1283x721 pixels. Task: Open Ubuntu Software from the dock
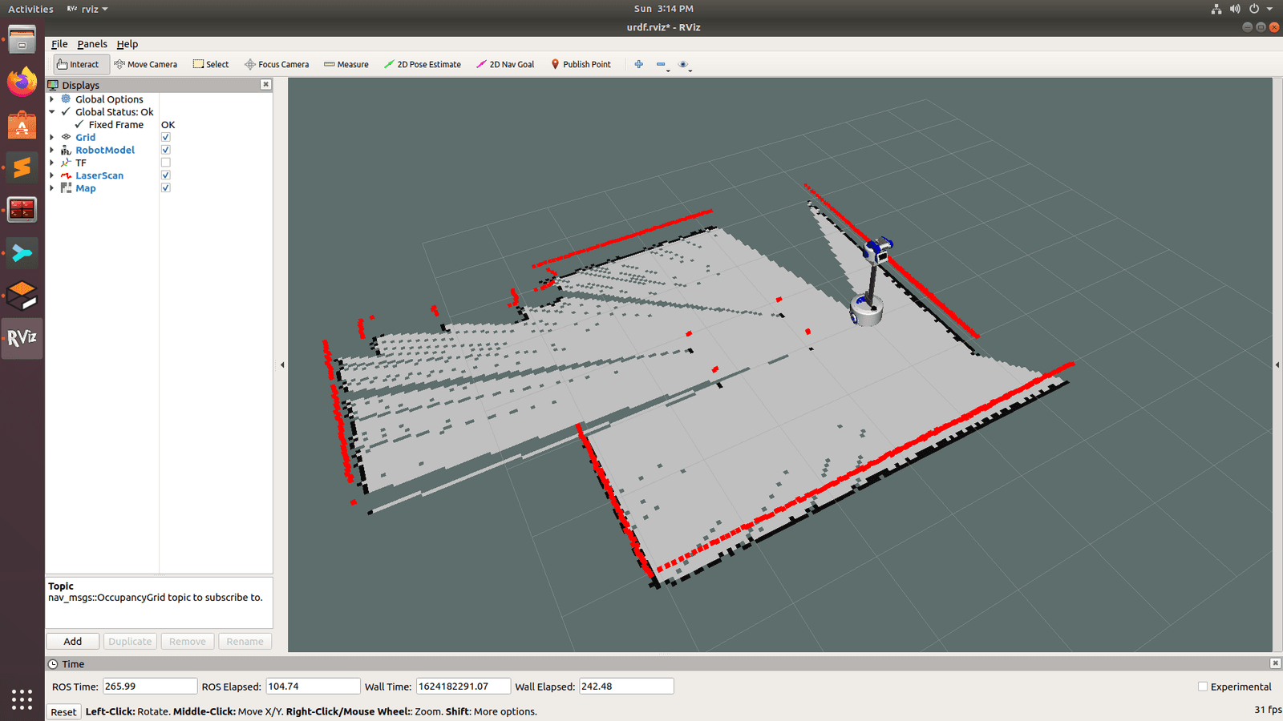pyautogui.click(x=22, y=125)
